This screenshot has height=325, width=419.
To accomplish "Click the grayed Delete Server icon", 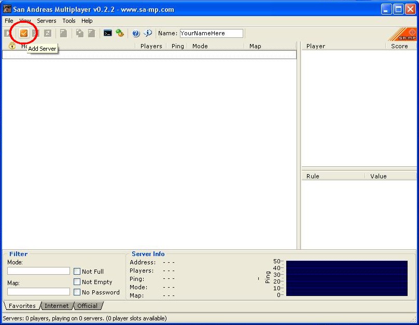I will click(36, 33).
